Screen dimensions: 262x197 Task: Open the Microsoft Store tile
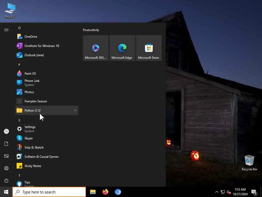click(149, 48)
